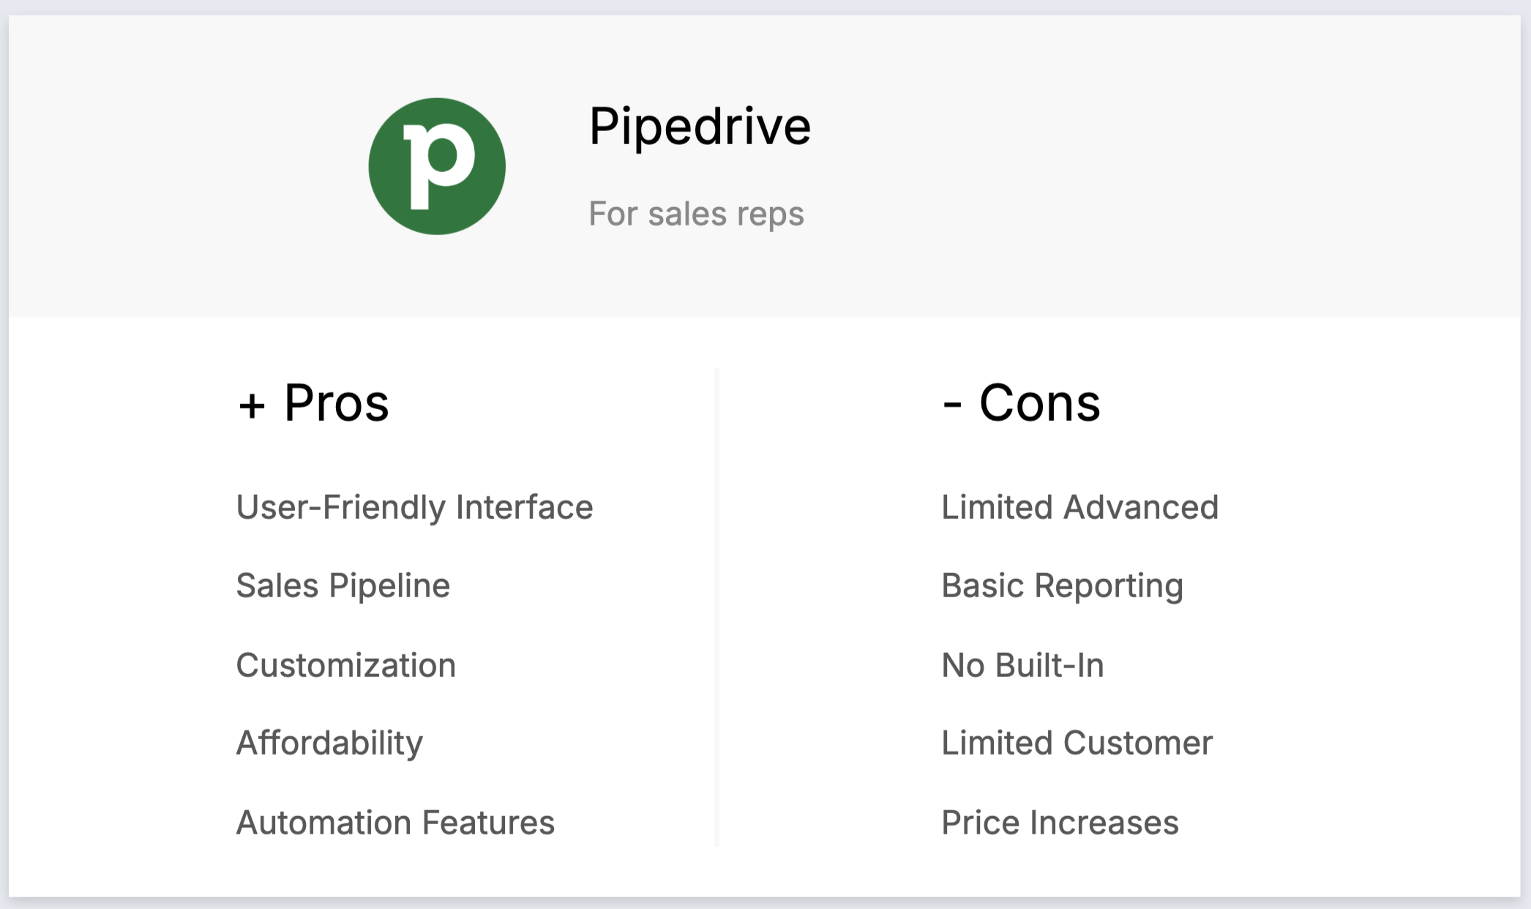Click the vertical divider between columns
This screenshot has width=1531, height=909.
click(716, 607)
